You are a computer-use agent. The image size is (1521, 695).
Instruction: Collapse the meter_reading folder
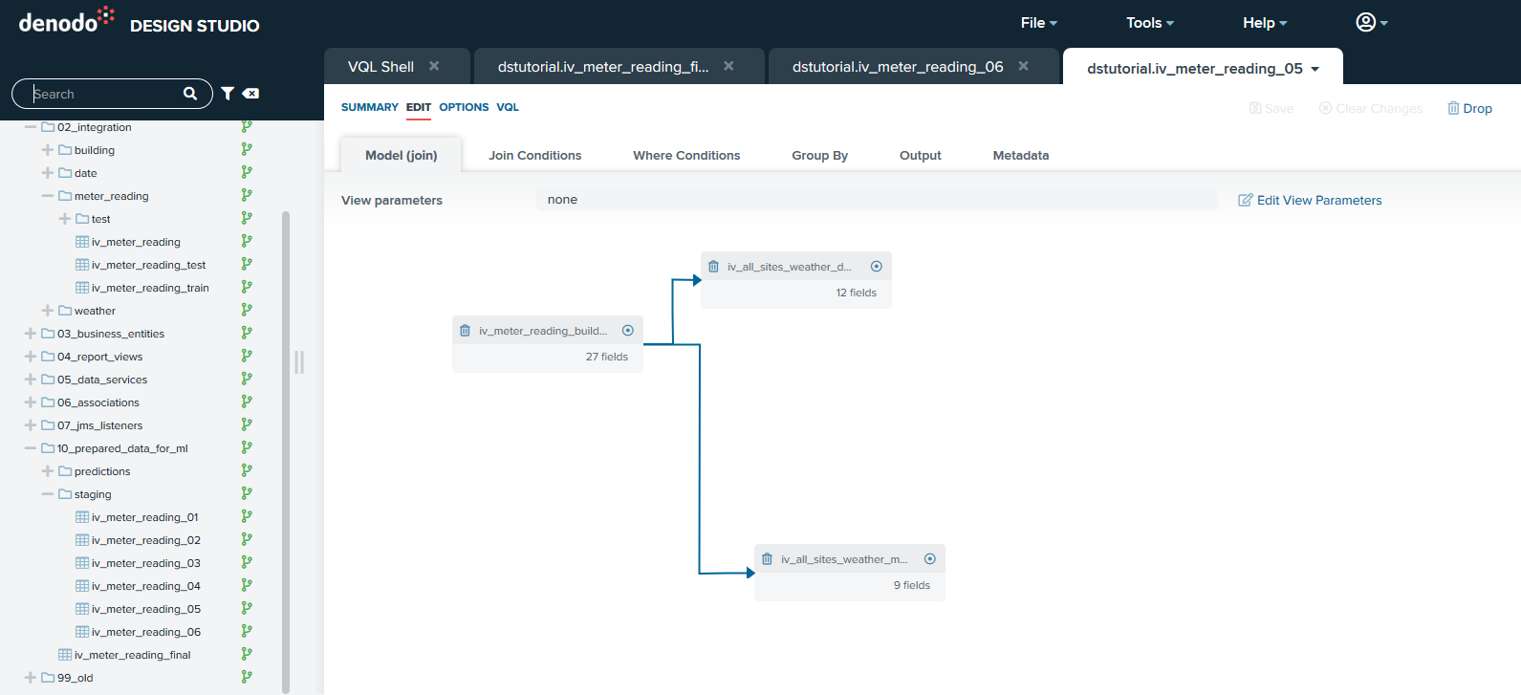click(48, 196)
